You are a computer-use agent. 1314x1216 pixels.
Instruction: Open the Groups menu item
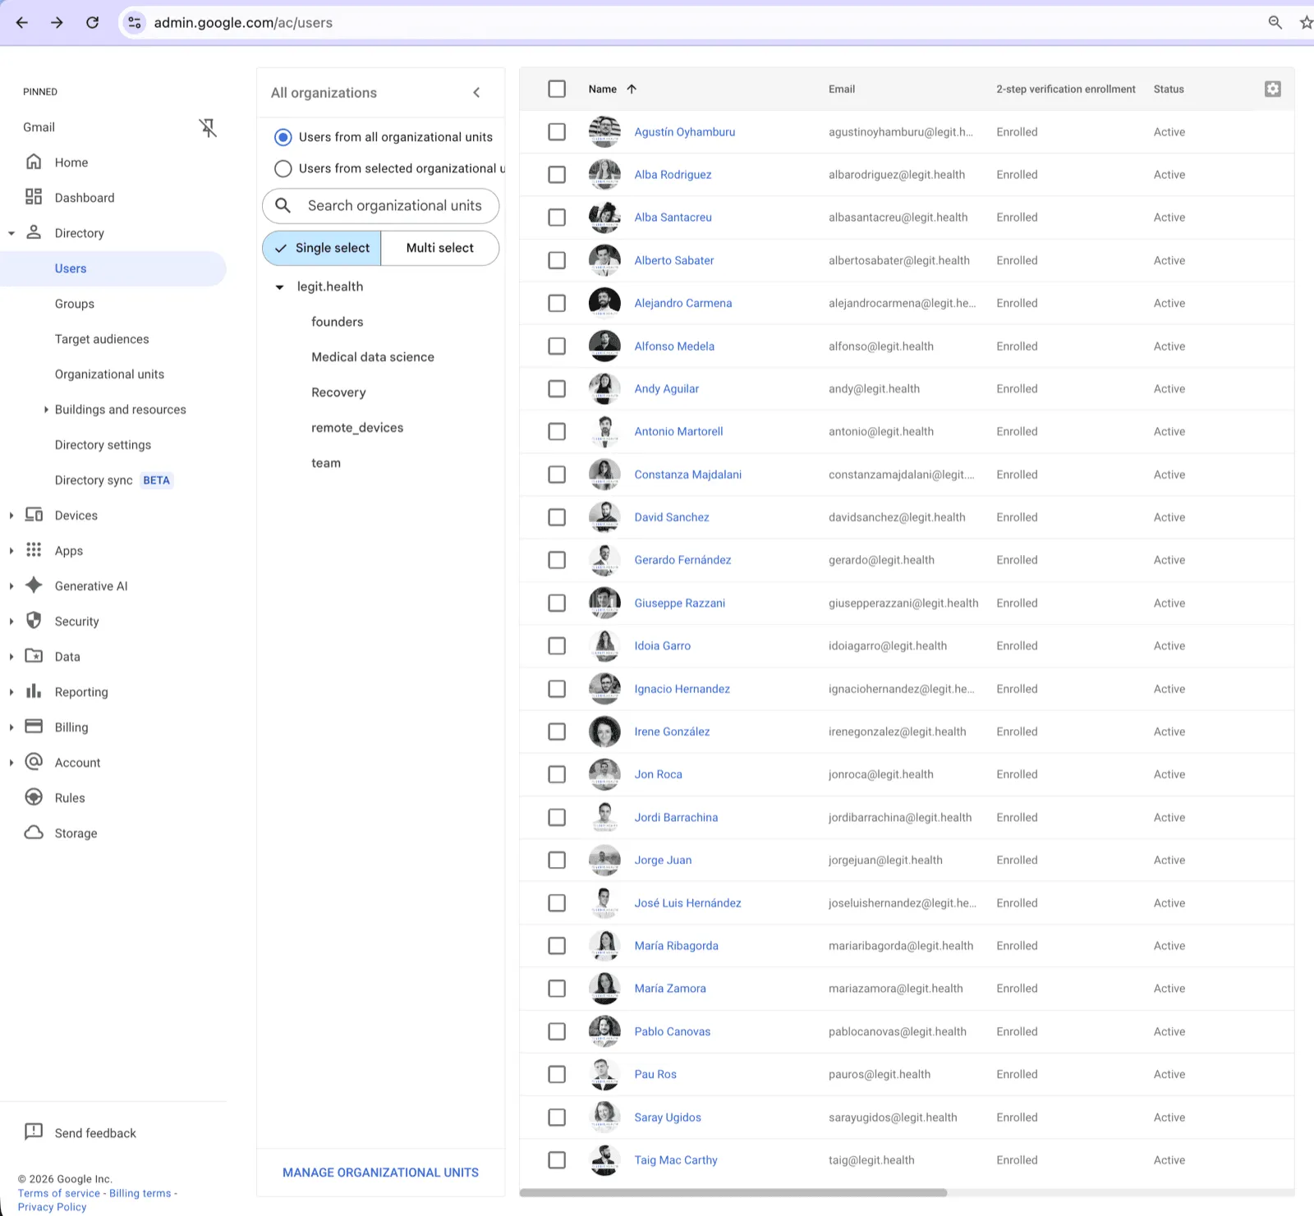click(x=74, y=304)
